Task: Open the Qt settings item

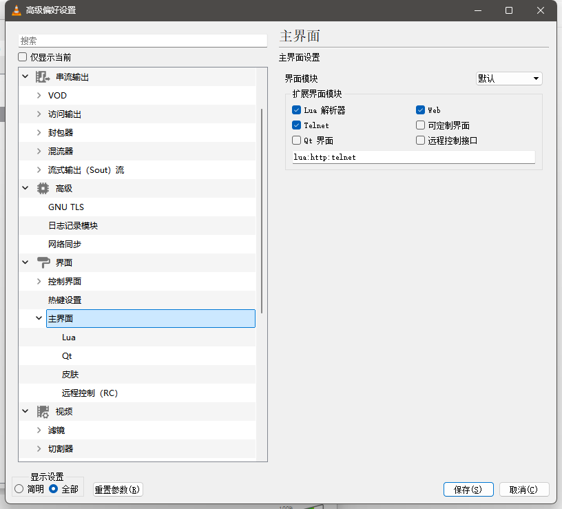Action: [67, 356]
